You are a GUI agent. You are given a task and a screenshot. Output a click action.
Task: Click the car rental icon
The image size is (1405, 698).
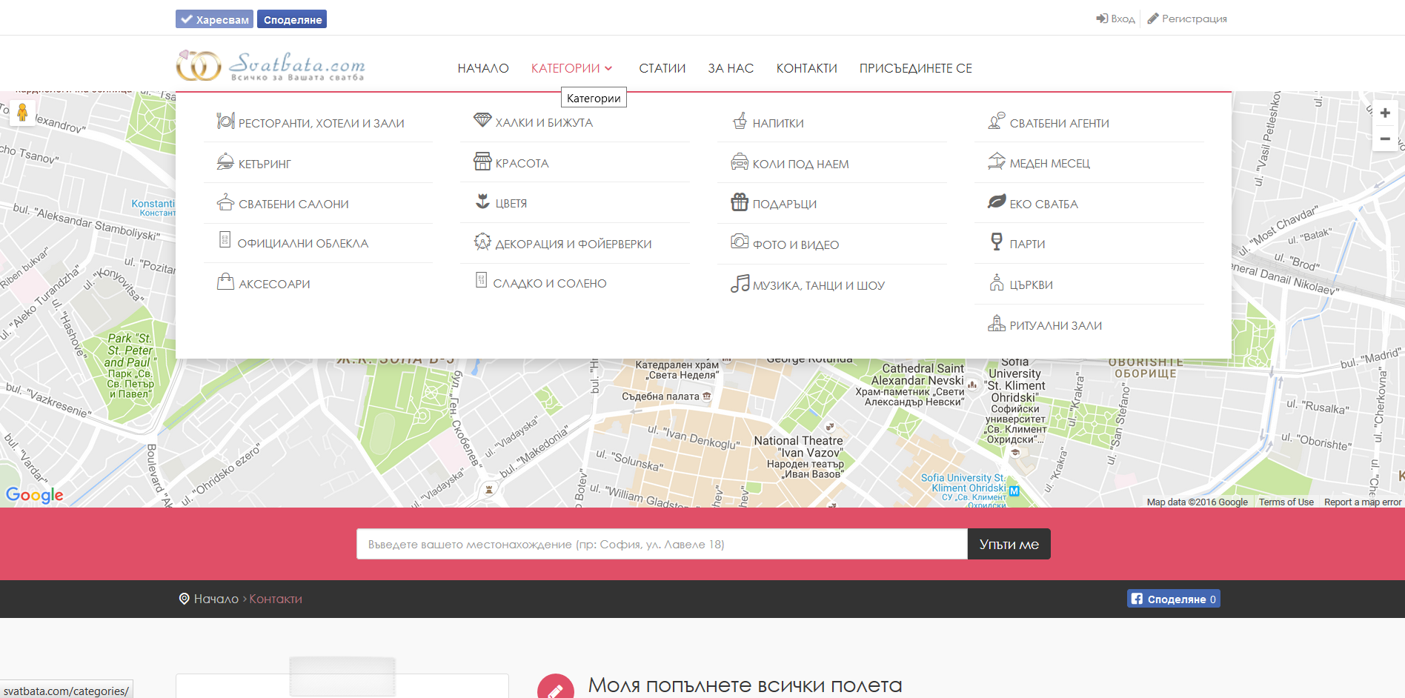tap(740, 162)
